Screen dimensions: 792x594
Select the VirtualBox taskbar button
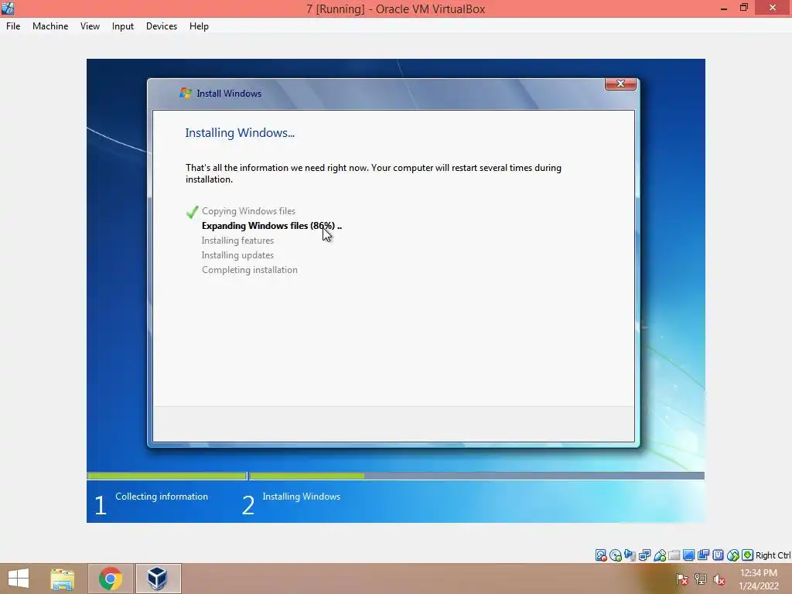pyautogui.click(x=158, y=579)
